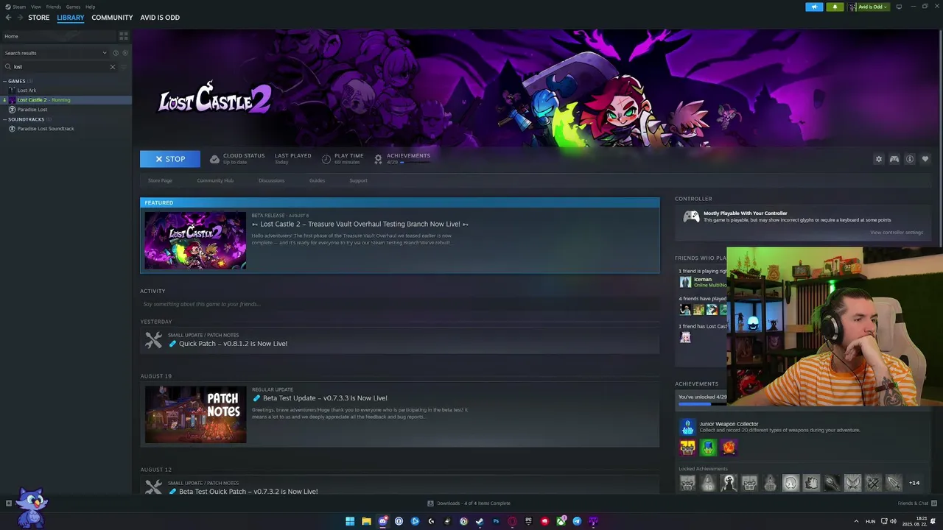The width and height of the screenshot is (943, 530).
Task: Open the Avid is Odd account dropdown
Action: coord(869,7)
